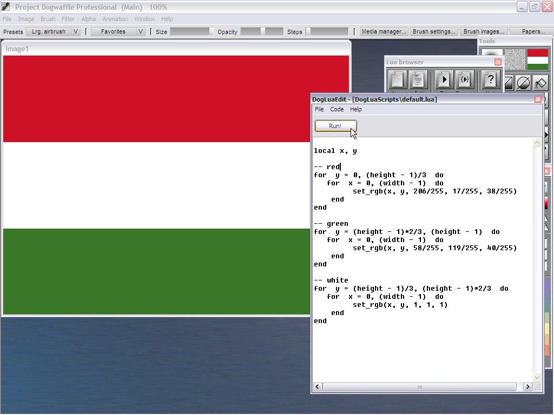Screen dimensions: 554x415
Task: Open Brush settings... dialog
Action: point(434,31)
